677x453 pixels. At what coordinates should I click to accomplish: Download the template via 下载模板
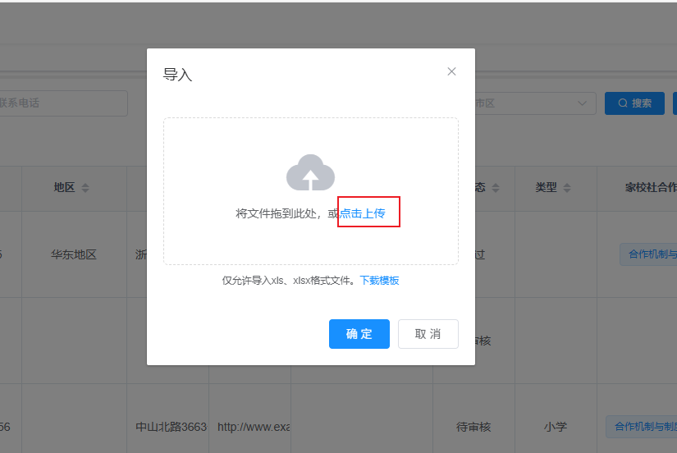click(379, 281)
